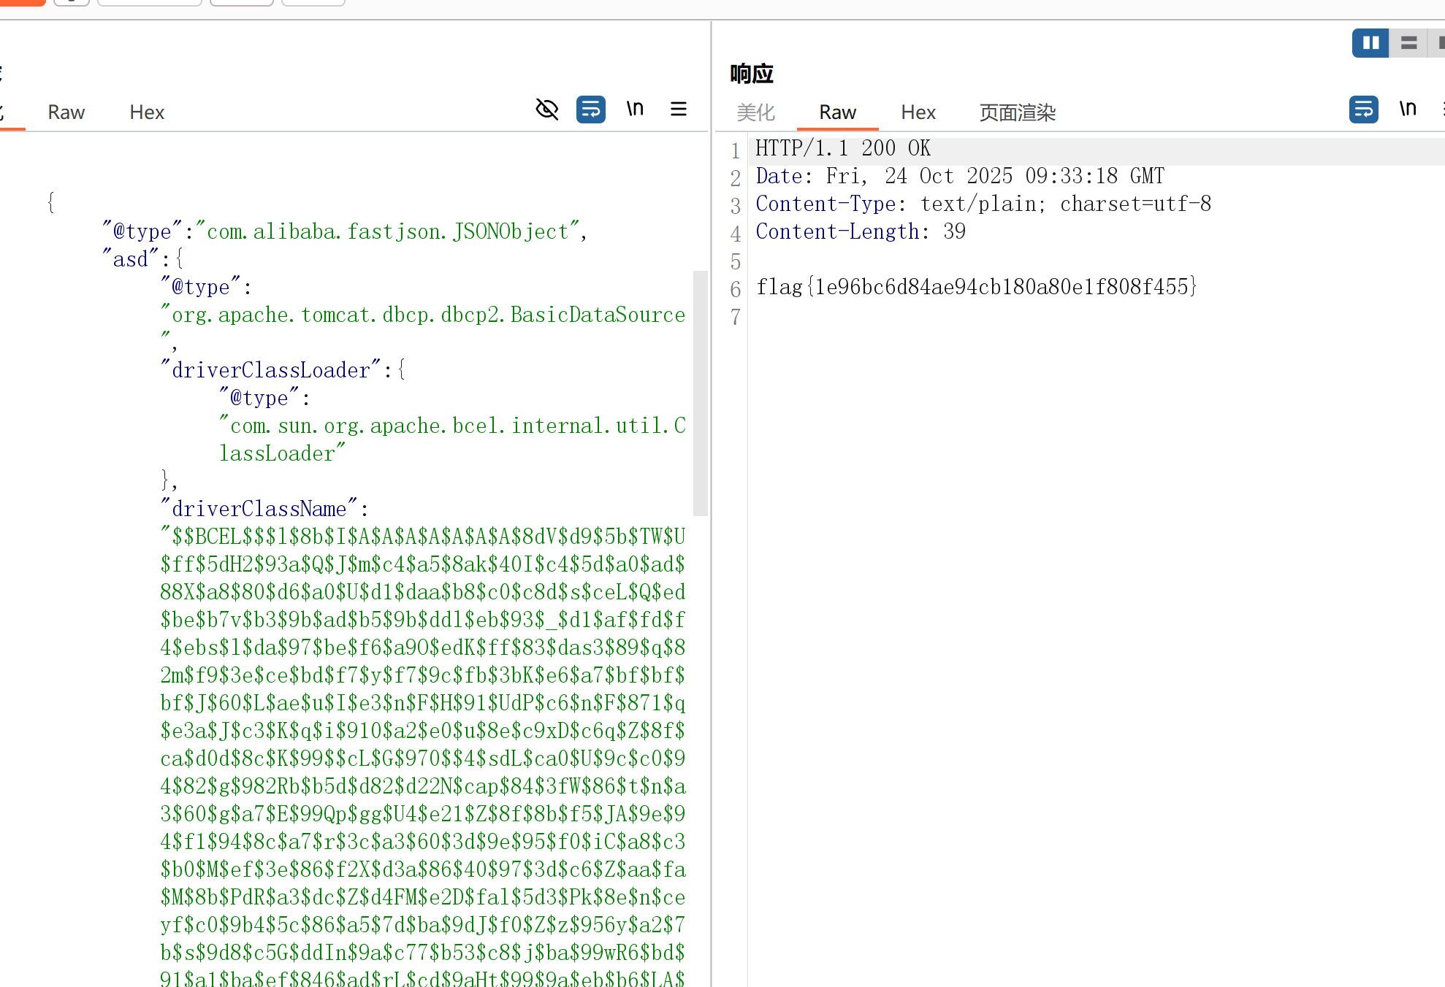Show \n characters in response panel
1445x987 pixels.
coord(1407,110)
